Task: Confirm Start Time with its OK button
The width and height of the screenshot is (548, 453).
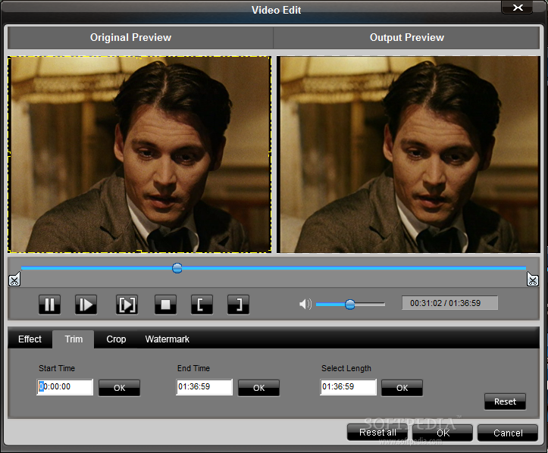Action: coord(119,388)
